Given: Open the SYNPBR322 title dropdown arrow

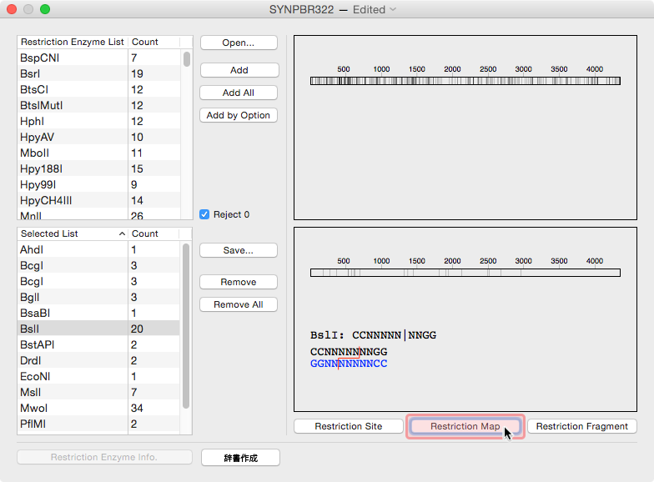Looking at the screenshot, I should [394, 10].
